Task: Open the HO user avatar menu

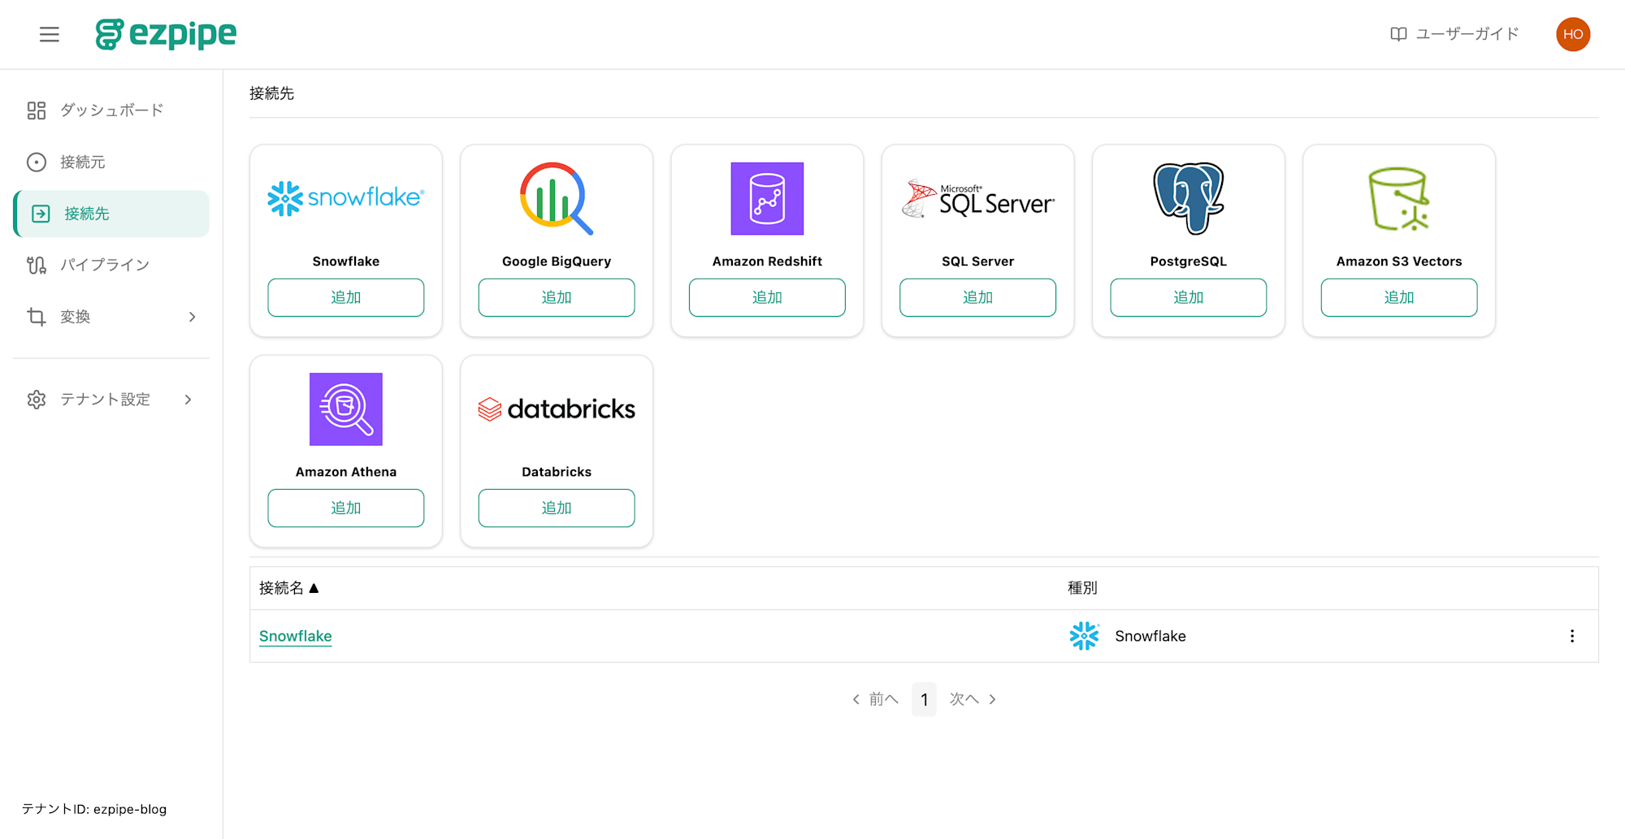Action: tap(1573, 34)
